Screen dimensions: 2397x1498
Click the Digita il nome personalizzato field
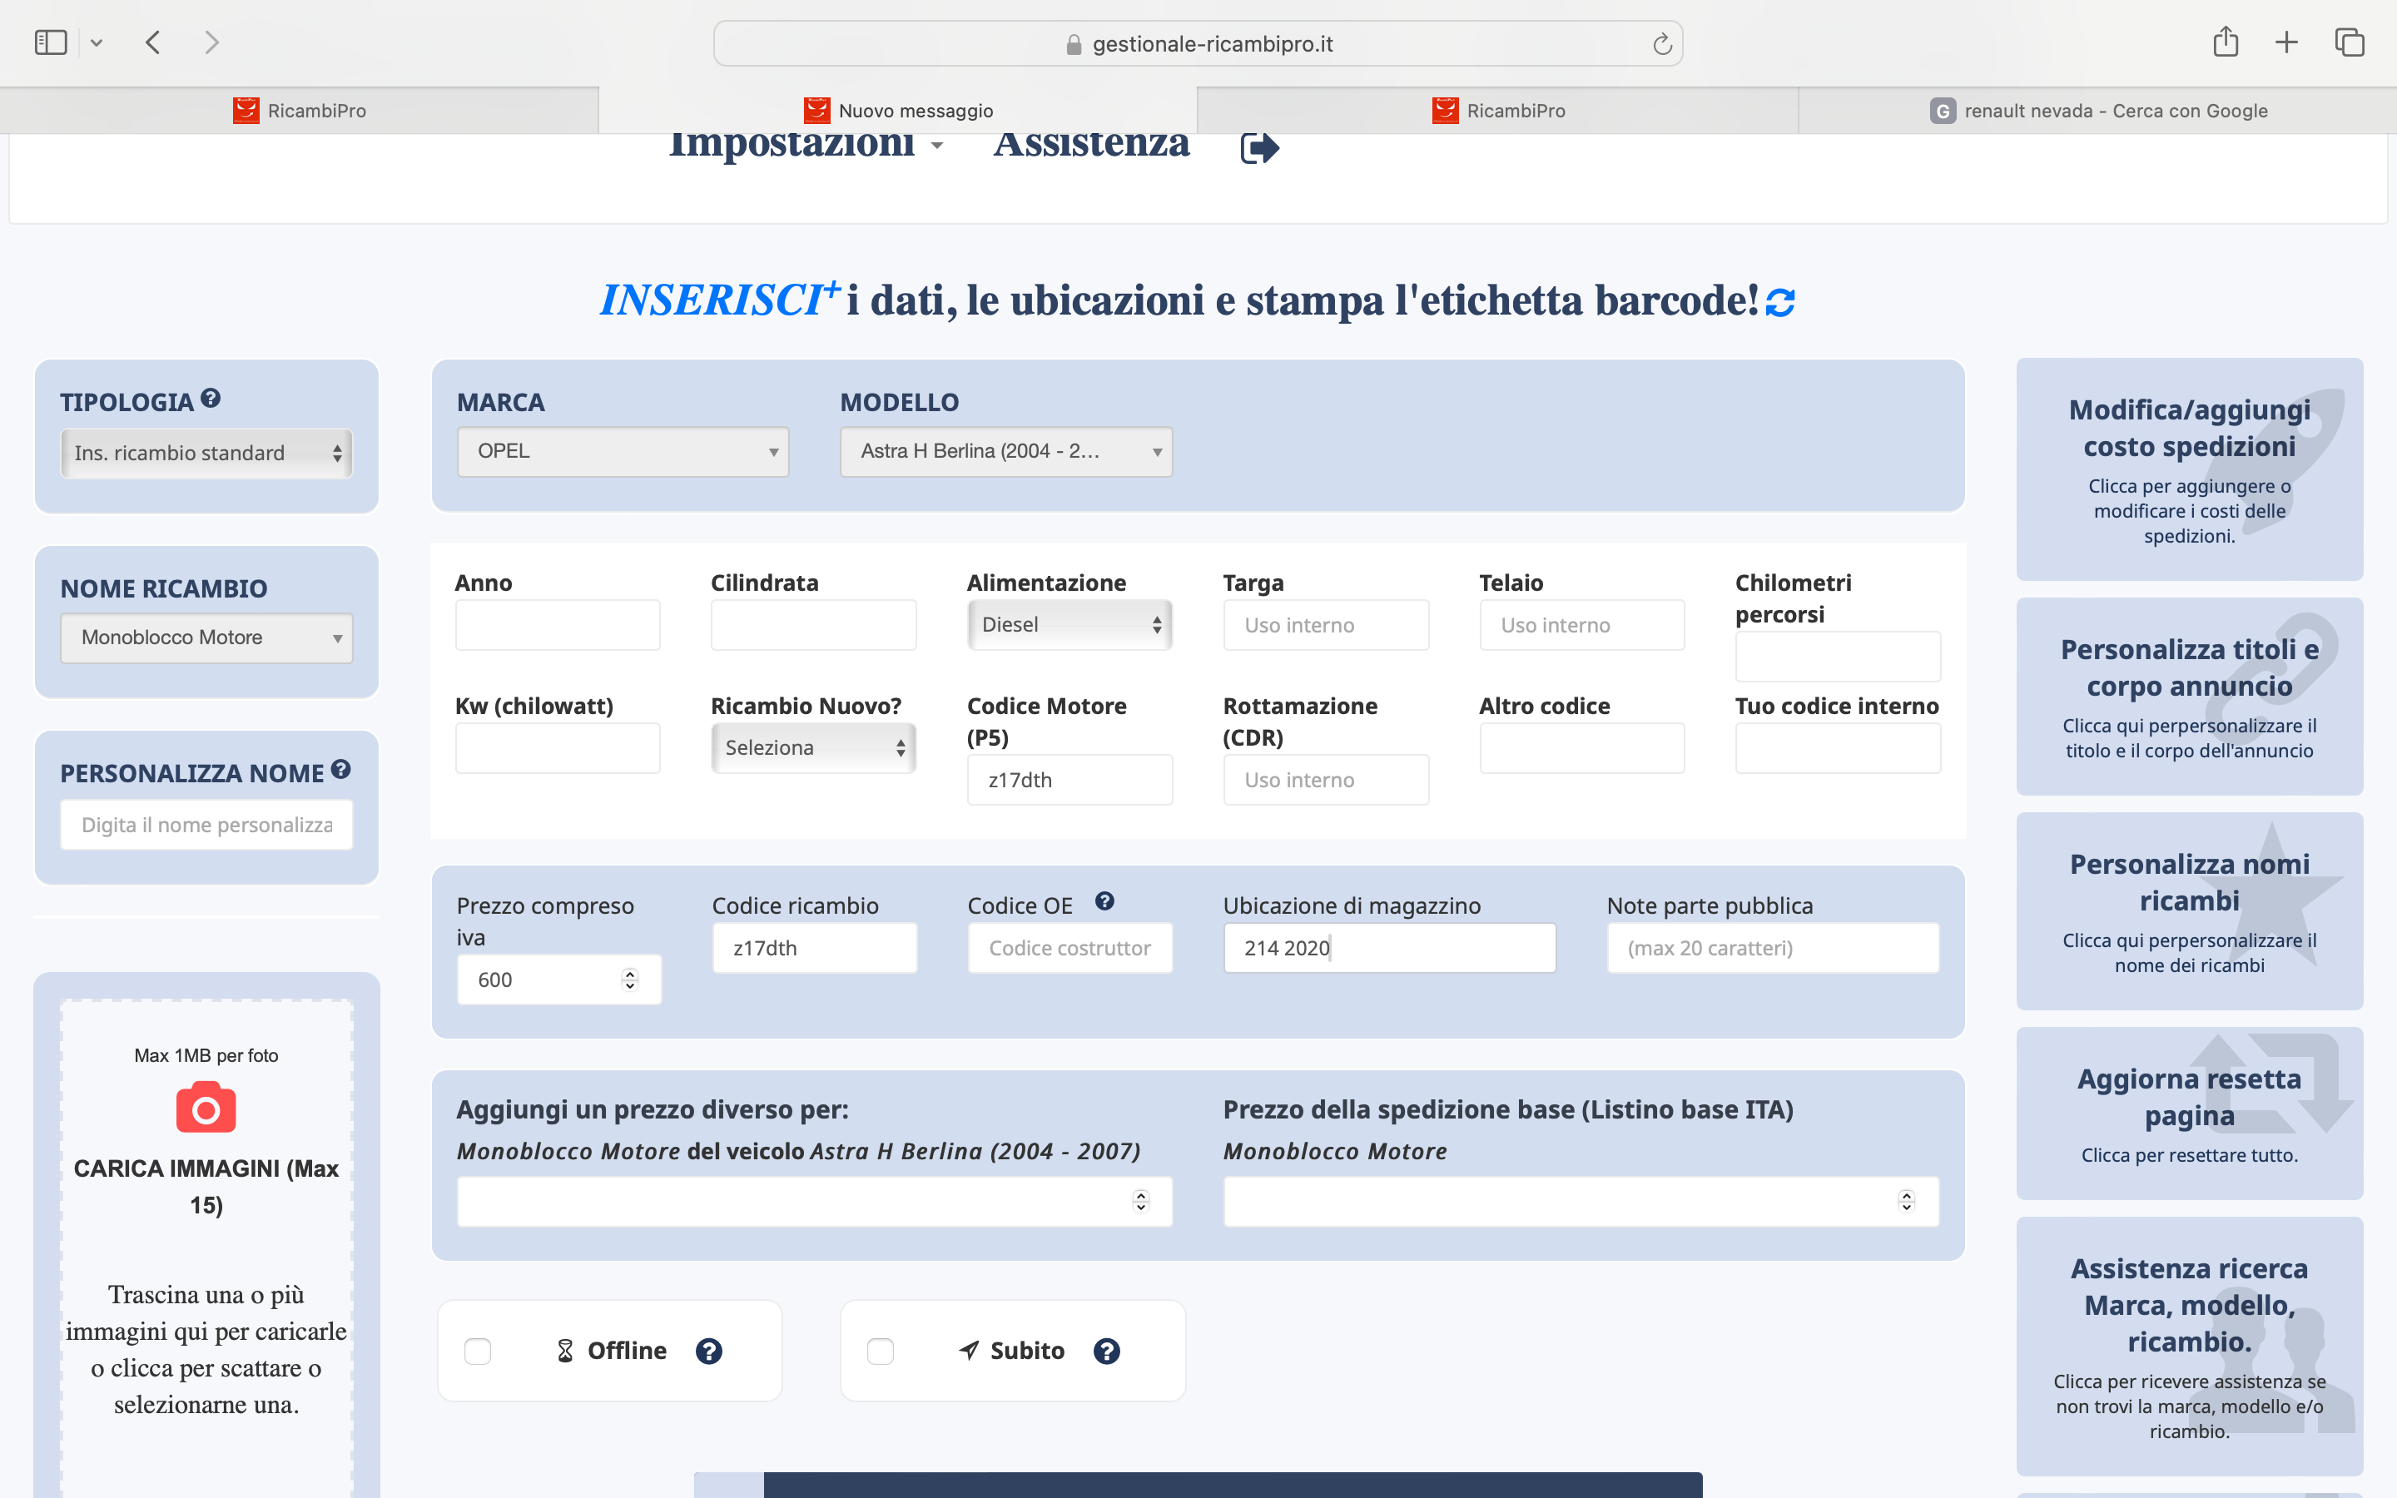coord(206,826)
